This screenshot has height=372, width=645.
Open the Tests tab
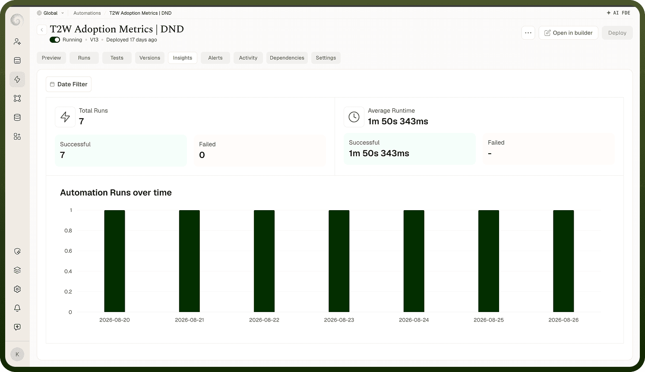[117, 58]
